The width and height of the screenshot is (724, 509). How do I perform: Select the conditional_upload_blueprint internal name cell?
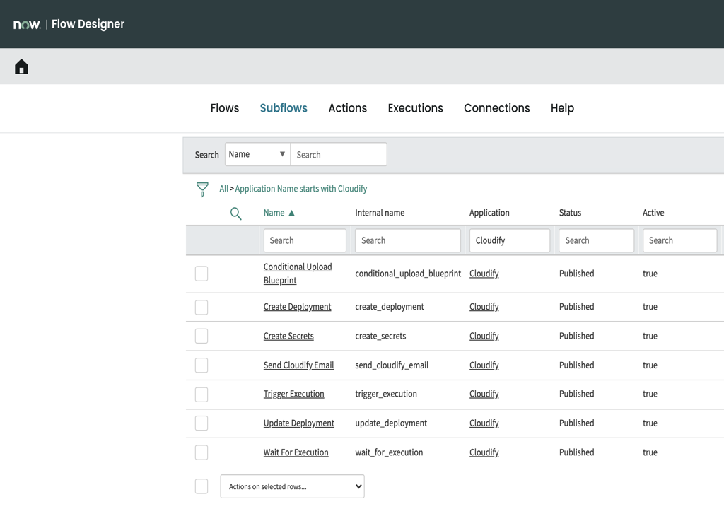tap(408, 274)
